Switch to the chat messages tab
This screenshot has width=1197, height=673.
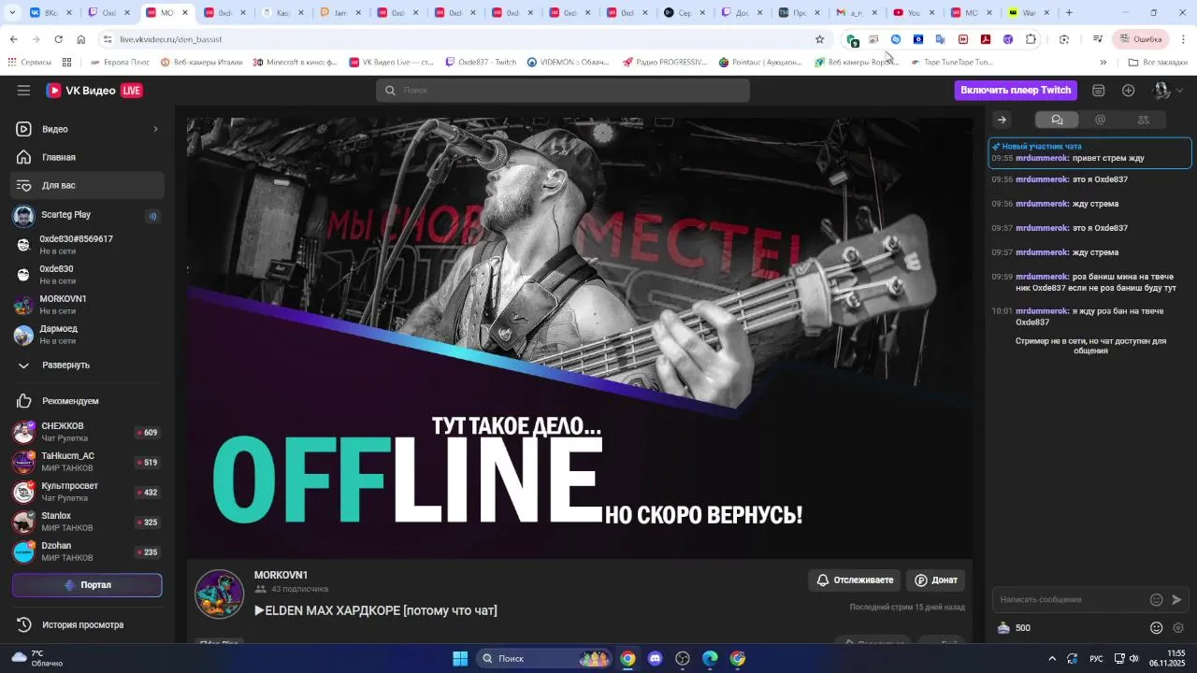[1057, 120]
